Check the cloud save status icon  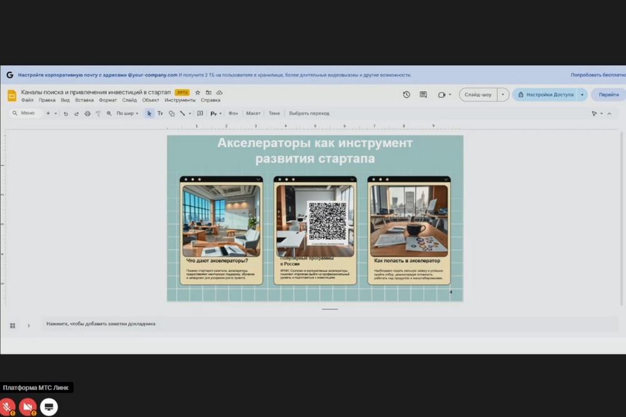click(219, 93)
